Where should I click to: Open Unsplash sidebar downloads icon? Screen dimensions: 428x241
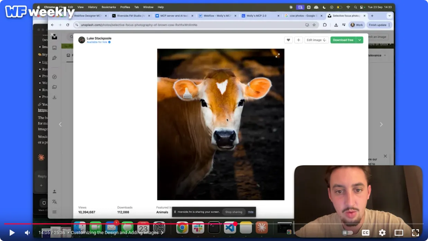54,97
